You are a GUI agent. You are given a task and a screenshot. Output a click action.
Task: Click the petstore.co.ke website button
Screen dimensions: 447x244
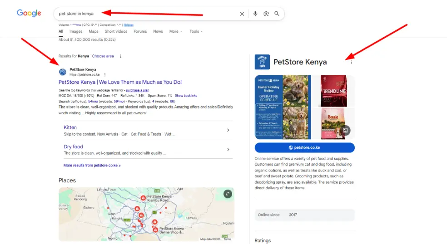[304, 147]
